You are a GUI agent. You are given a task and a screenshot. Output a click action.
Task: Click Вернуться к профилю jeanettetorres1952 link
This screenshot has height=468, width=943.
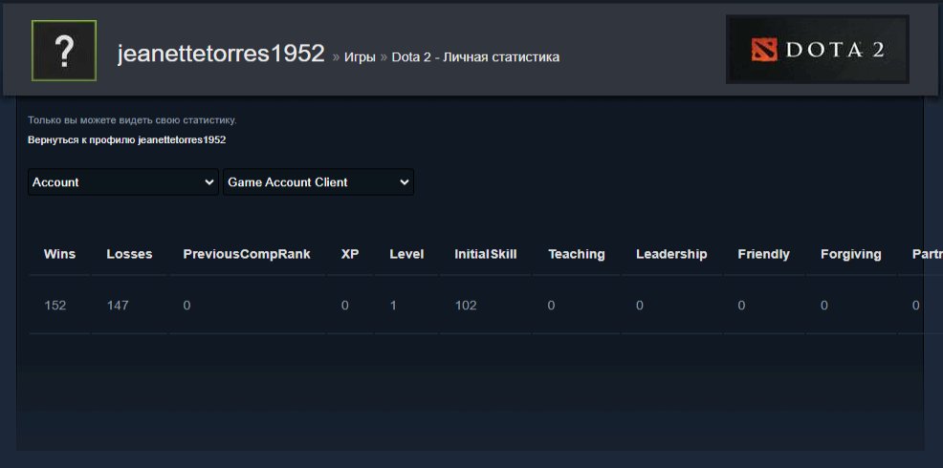pos(126,139)
